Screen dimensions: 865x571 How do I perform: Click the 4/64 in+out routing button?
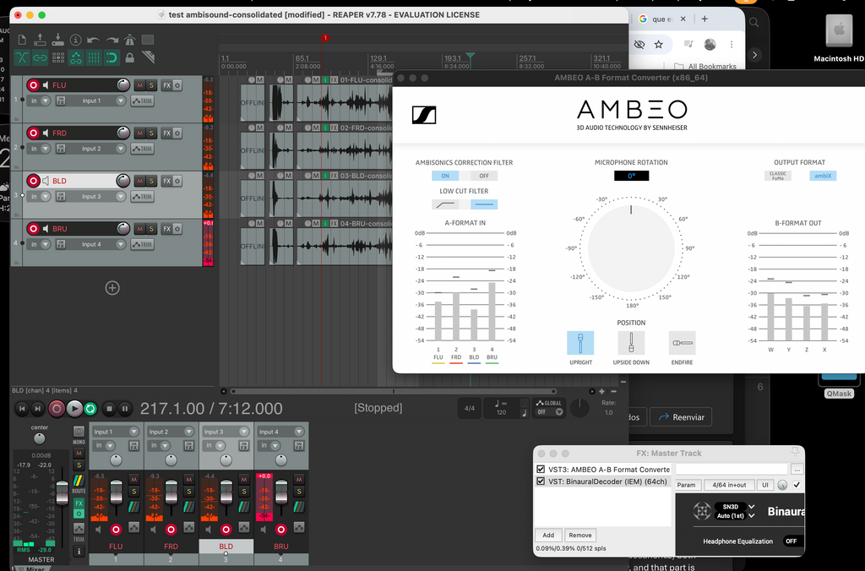click(x=729, y=485)
